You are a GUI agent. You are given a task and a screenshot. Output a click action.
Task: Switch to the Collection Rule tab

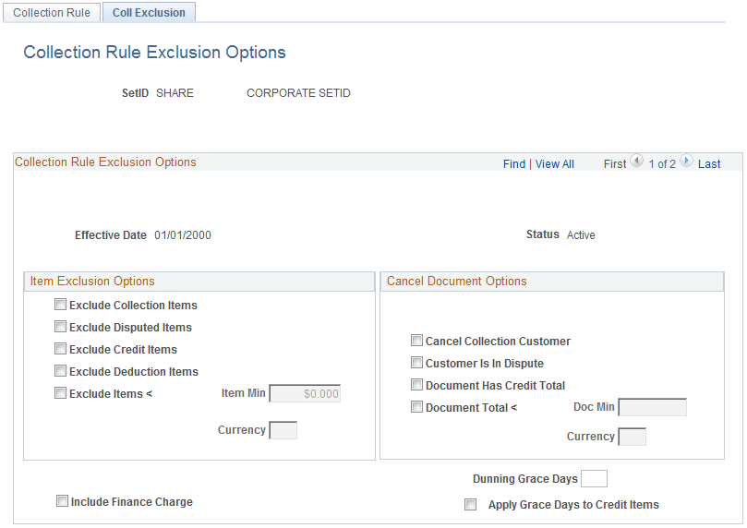click(x=52, y=13)
